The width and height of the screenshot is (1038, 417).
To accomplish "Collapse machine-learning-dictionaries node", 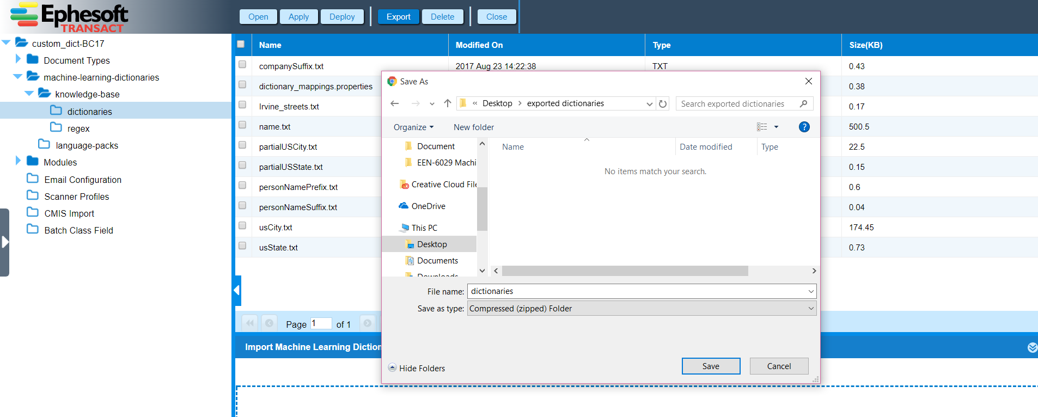I will pyautogui.click(x=17, y=77).
